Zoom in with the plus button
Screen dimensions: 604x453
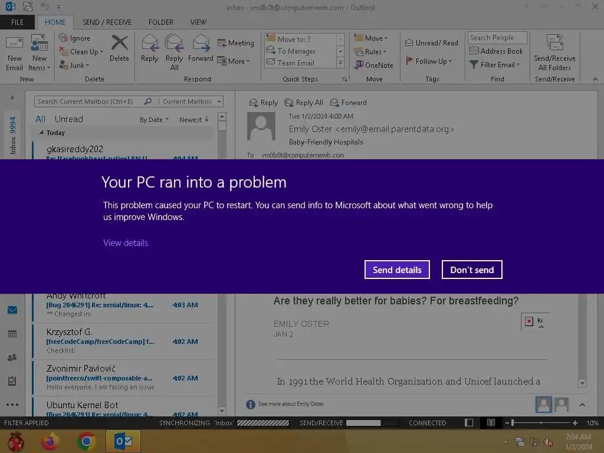pos(575,423)
